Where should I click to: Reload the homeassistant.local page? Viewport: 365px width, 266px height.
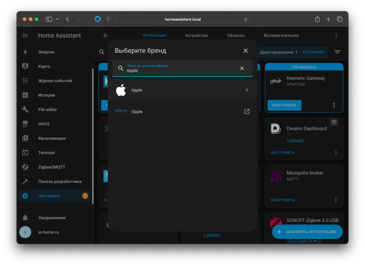tap(246, 19)
